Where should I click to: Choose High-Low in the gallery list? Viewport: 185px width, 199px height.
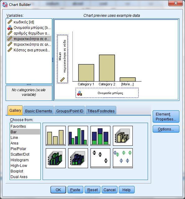tap(25, 165)
